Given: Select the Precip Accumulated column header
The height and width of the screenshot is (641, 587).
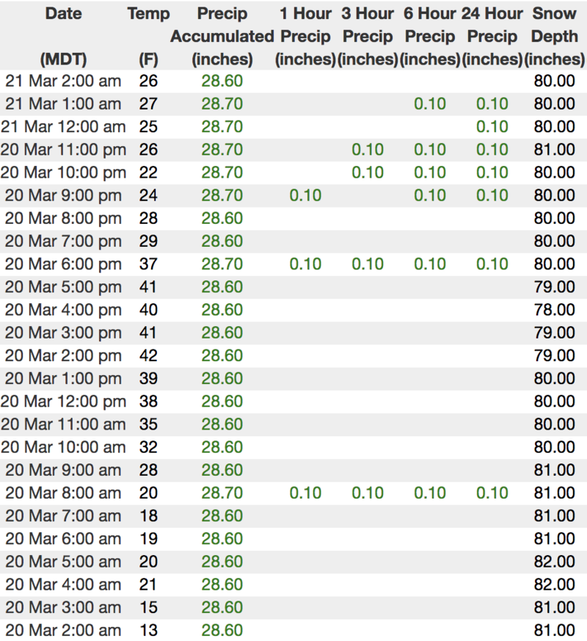Looking at the screenshot, I should click(x=222, y=36).
